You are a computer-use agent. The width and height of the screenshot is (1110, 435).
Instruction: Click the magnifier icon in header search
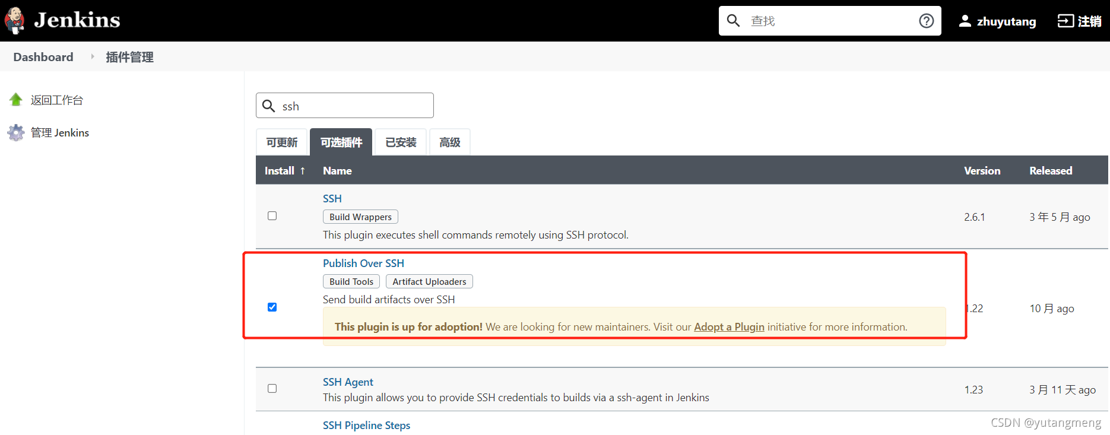point(734,21)
